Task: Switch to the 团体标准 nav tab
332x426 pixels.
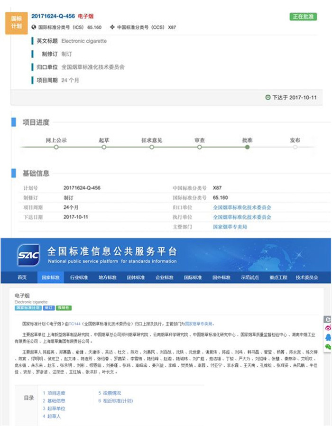Action: point(136,278)
